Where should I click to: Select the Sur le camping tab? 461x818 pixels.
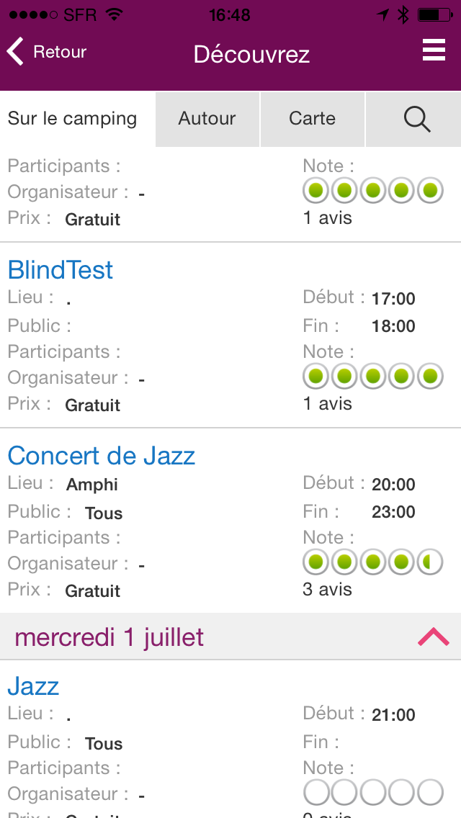[72, 119]
